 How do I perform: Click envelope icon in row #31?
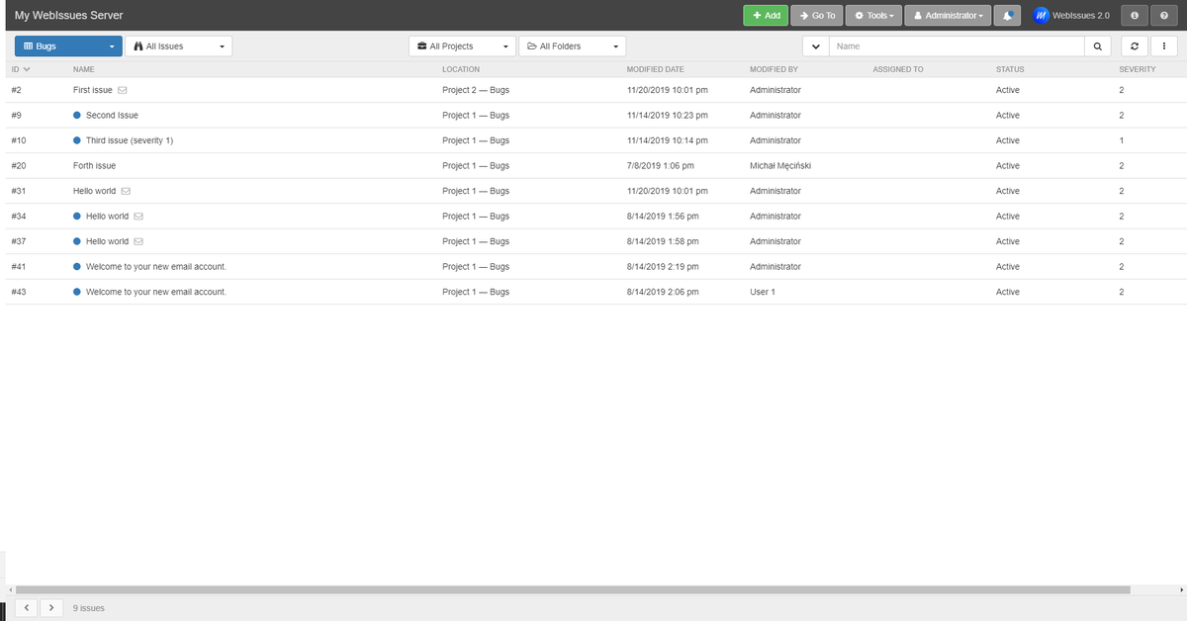coord(127,191)
